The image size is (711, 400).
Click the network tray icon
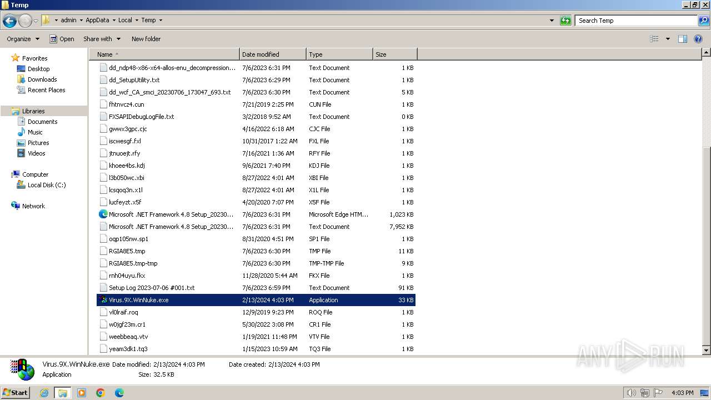point(644,393)
